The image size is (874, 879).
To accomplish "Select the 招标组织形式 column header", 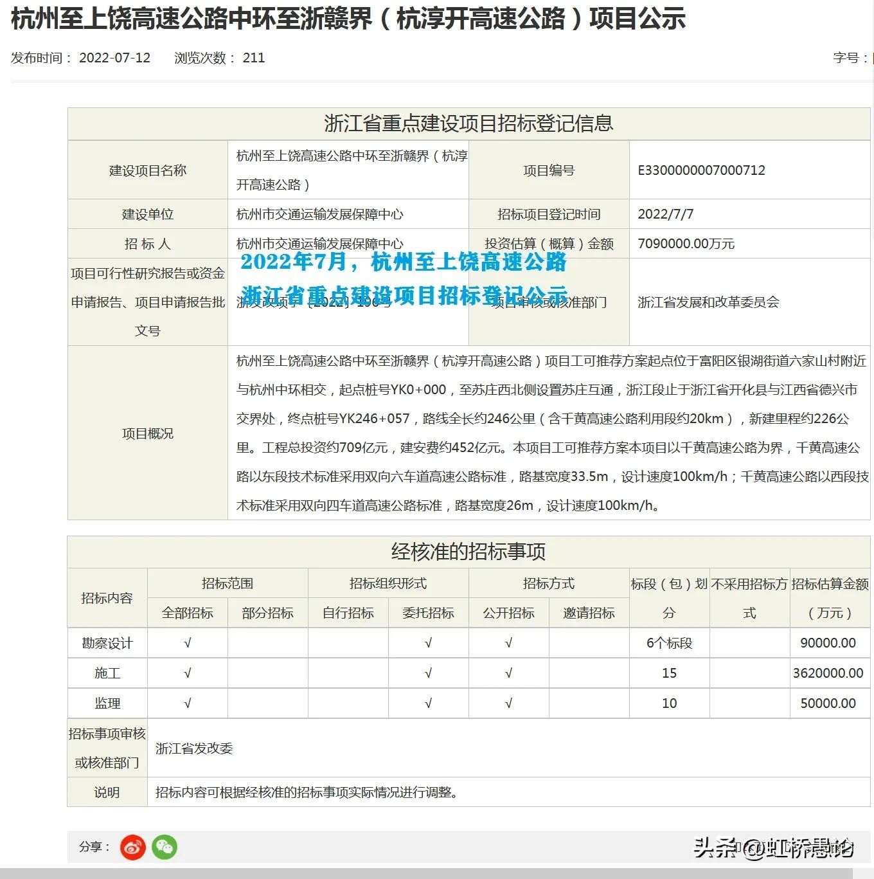I will tap(388, 583).
